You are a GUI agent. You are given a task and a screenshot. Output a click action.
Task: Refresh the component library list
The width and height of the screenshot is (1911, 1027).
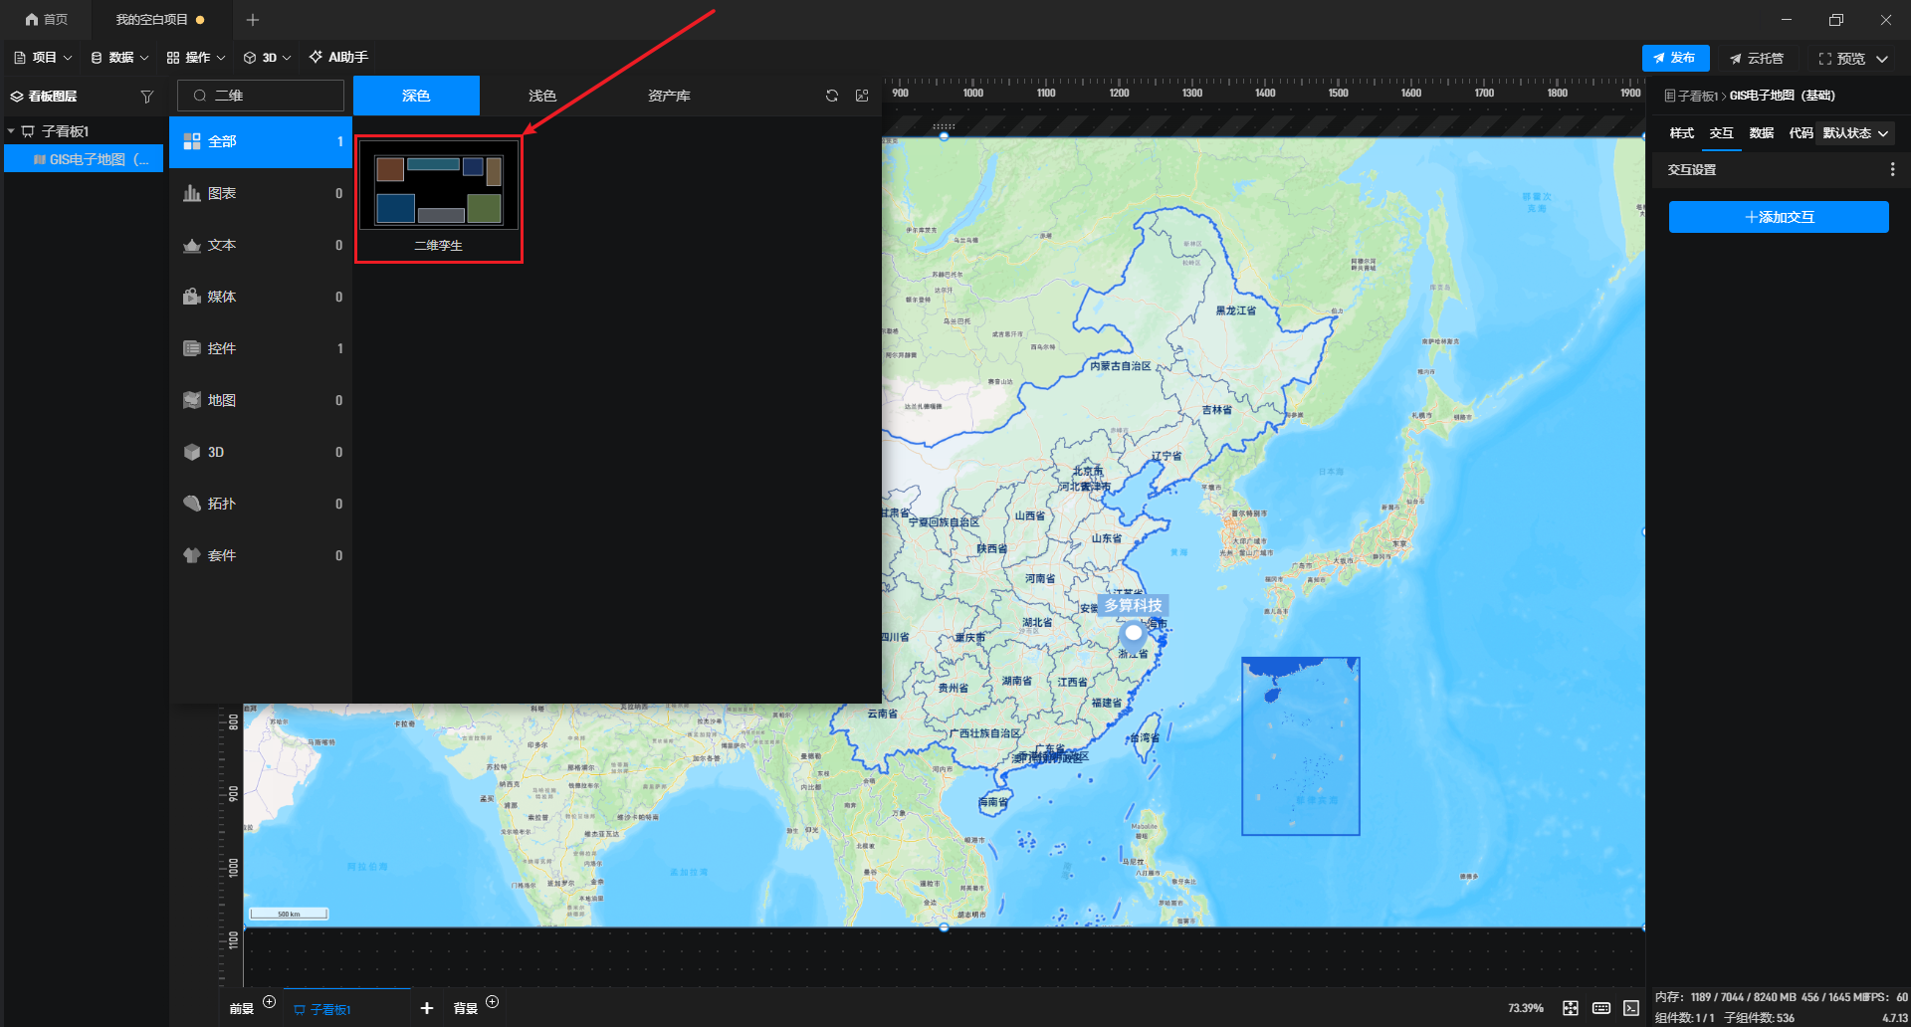point(832,96)
